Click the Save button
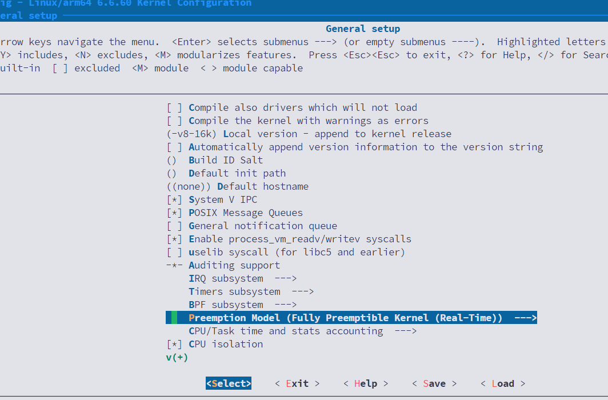The width and height of the screenshot is (608, 400). point(434,383)
